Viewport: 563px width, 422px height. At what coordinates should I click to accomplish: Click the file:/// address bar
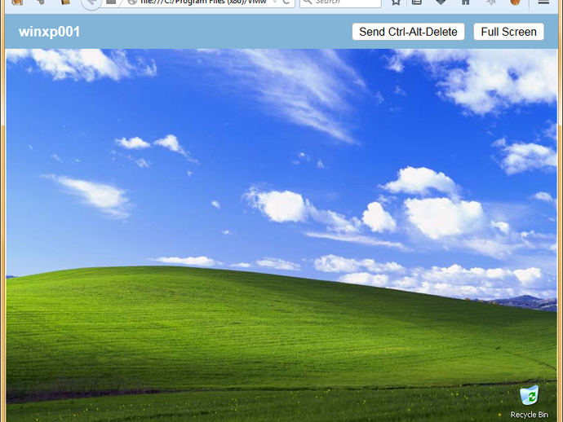pyautogui.click(x=203, y=2)
